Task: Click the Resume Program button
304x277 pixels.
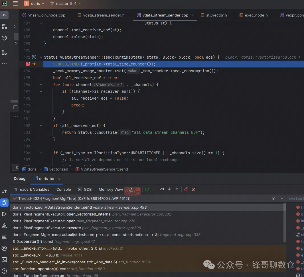Action: point(147,189)
